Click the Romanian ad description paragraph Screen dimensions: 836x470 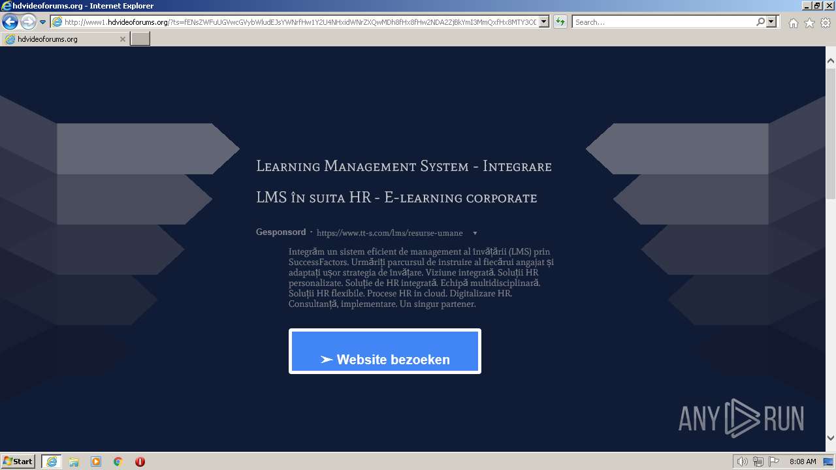pos(421,277)
